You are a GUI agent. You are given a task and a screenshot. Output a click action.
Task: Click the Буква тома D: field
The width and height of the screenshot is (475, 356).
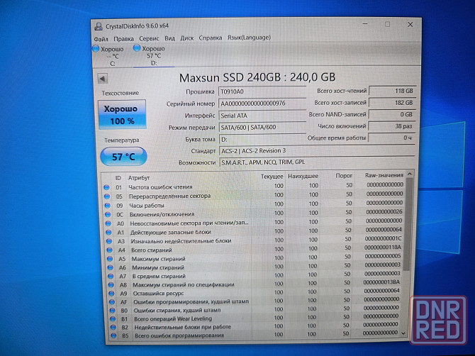[x=262, y=140]
